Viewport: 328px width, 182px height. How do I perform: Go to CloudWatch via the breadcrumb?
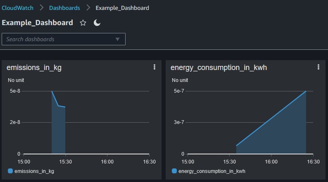(x=17, y=8)
